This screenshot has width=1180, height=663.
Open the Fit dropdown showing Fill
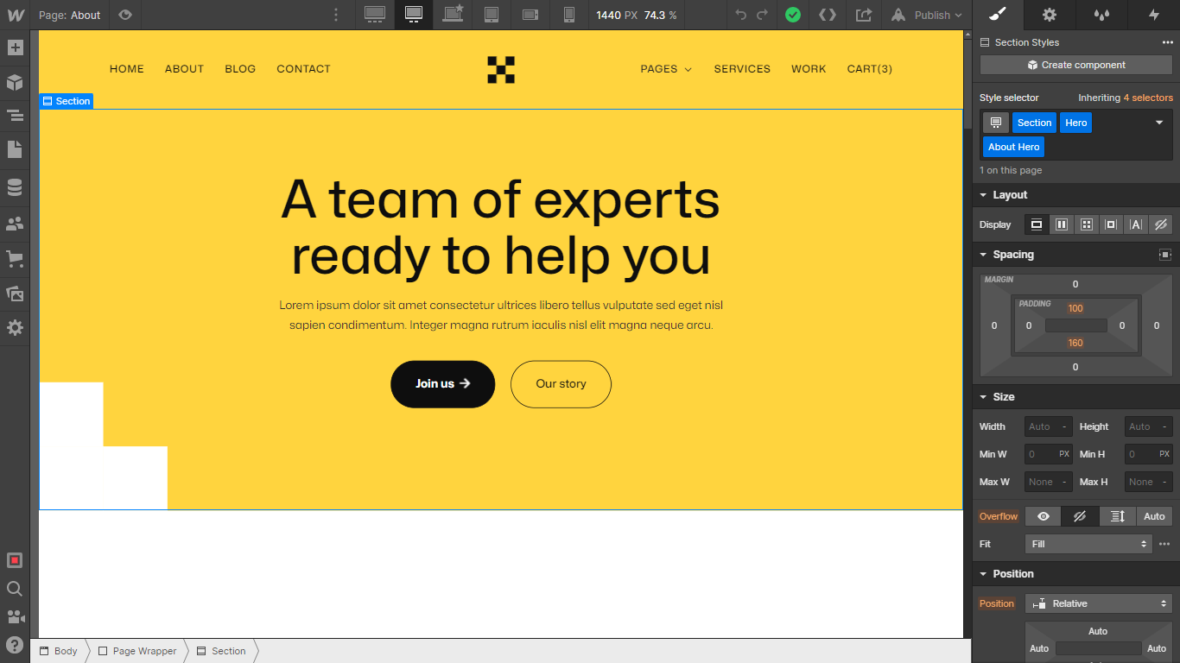(1088, 544)
